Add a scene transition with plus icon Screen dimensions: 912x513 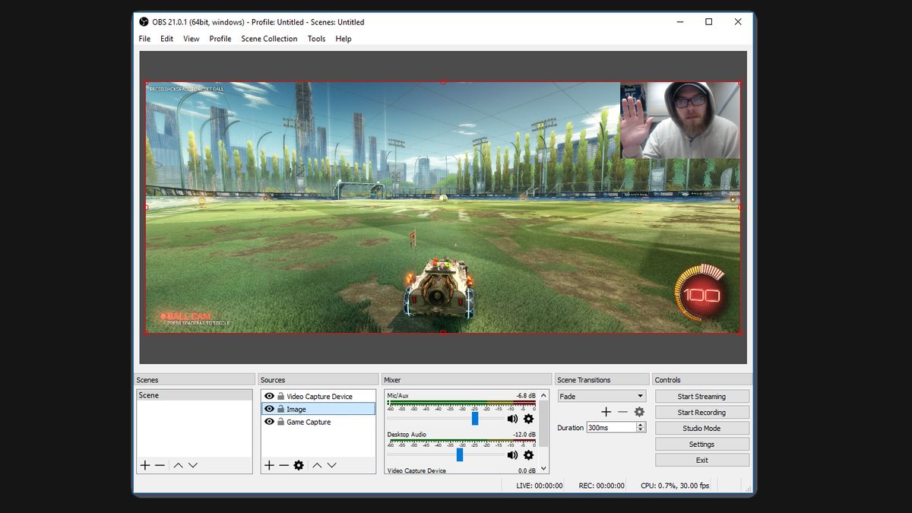coord(606,412)
